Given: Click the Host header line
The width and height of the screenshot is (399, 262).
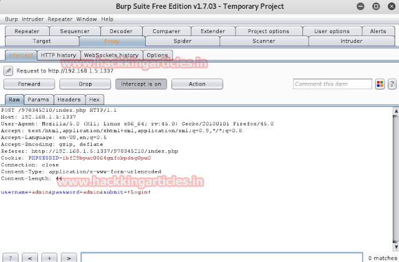Looking at the screenshot, I should [39, 117].
